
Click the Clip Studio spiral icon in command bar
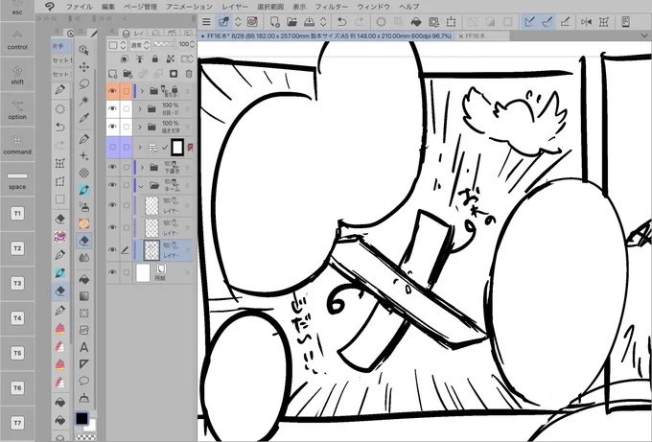(252, 22)
